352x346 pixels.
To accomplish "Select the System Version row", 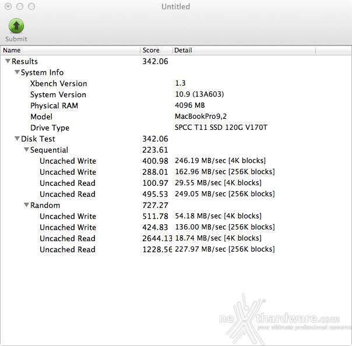I will (x=176, y=94).
